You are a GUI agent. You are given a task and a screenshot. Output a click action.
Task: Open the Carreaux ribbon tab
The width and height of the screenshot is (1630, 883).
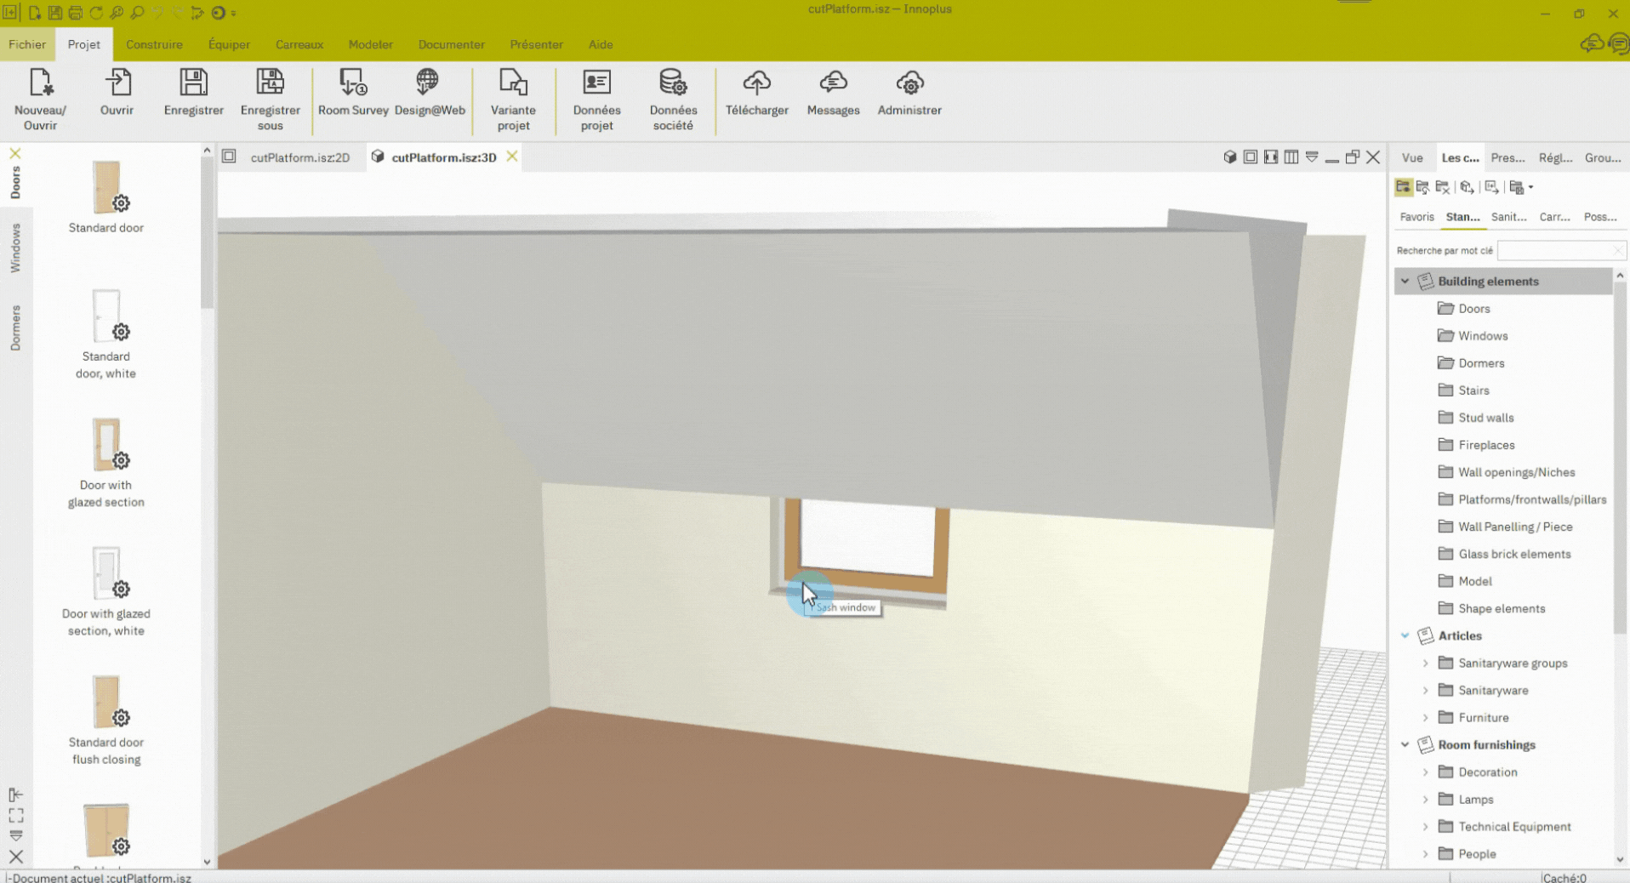[299, 44]
